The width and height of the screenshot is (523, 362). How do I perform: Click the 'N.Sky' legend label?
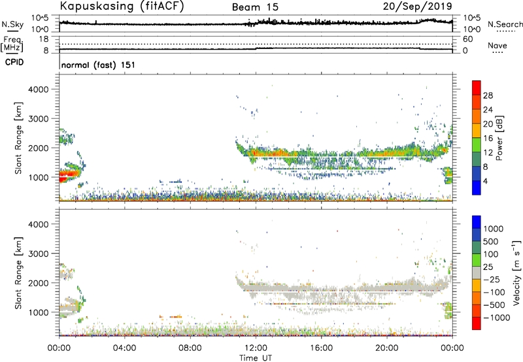[x=12, y=24]
